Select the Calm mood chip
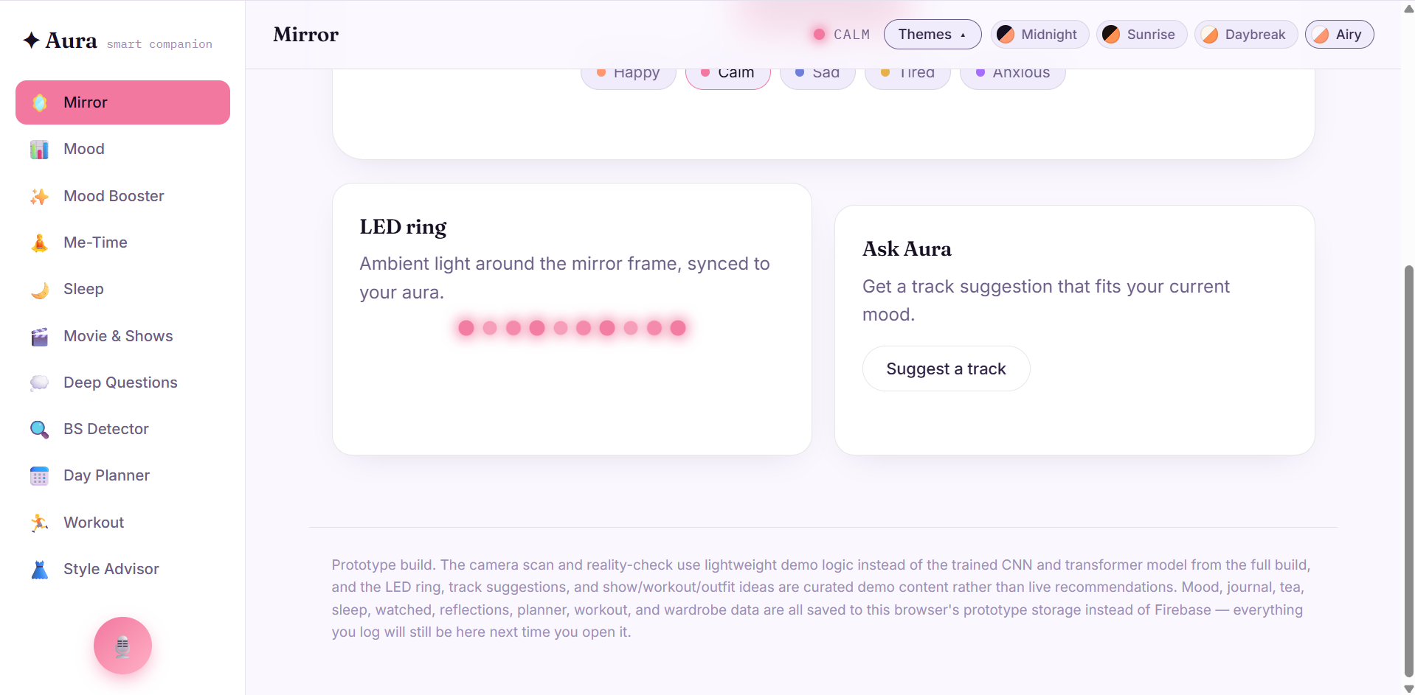 728,75
